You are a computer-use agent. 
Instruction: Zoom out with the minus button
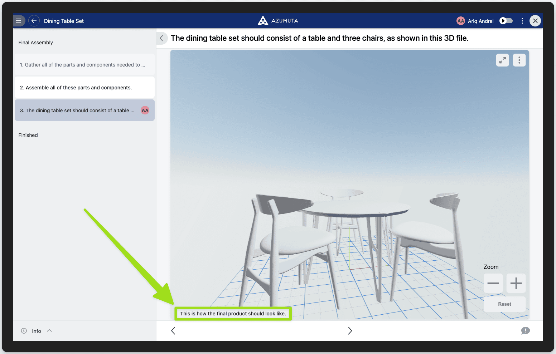493,283
